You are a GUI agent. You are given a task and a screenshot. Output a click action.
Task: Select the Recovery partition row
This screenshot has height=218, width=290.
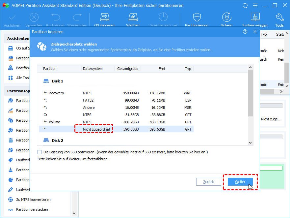pyautogui.click(x=116, y=93)
